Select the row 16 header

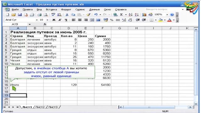click(6, 85)
